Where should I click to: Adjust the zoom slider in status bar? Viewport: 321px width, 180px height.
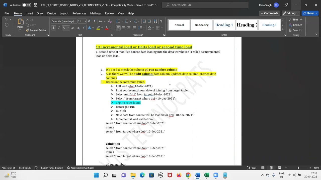pos(298,168)
